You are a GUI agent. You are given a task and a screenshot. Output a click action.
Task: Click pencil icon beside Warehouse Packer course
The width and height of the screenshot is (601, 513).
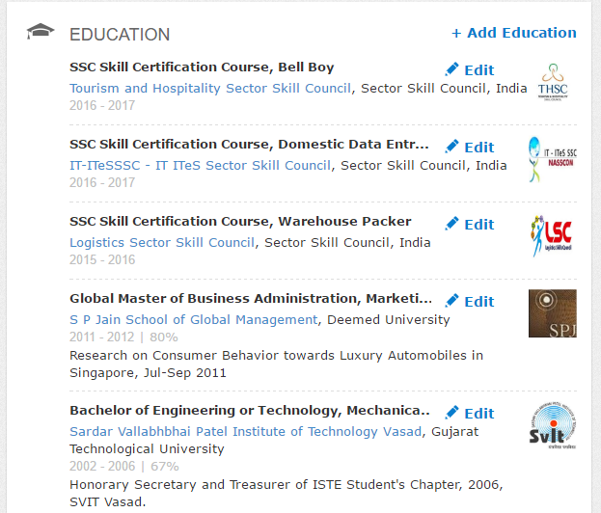tap(452, 224)
